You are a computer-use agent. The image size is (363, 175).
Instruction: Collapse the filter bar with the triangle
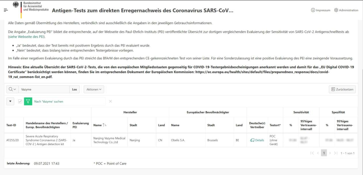click(10, 101)
